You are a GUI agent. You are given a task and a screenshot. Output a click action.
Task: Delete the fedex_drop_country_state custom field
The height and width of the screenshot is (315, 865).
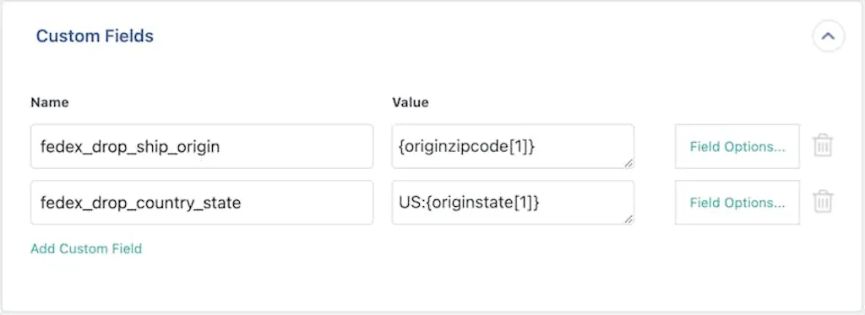click(x=823, y=202)
